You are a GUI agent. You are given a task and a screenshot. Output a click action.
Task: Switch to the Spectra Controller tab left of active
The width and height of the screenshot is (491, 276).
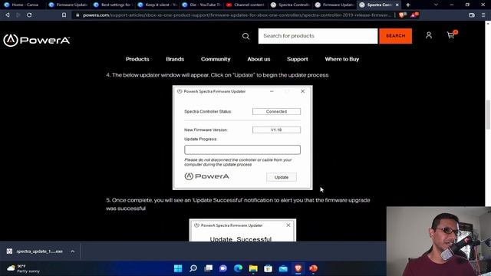pos(291,5)
